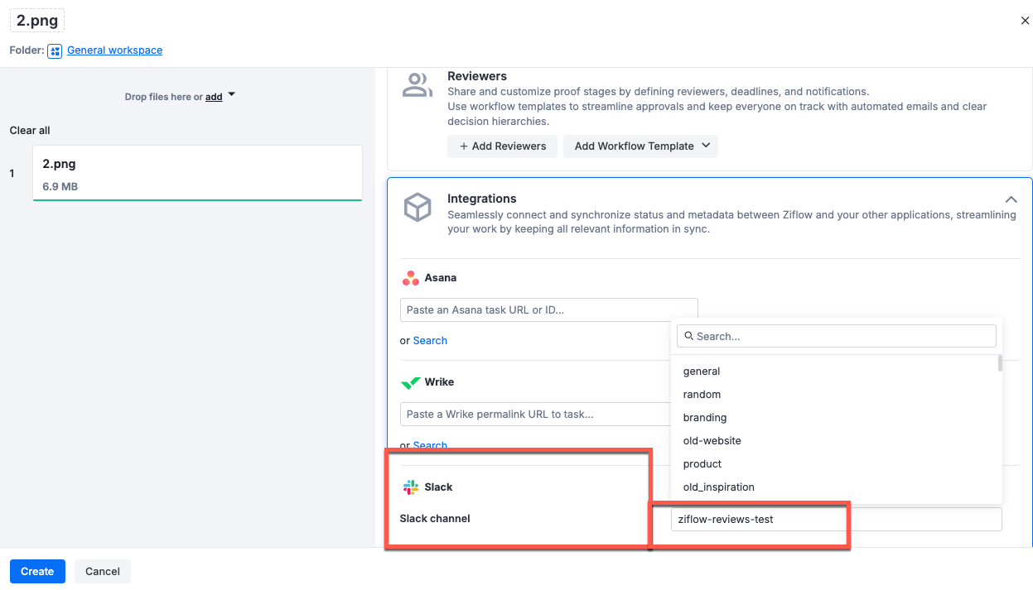This screenshot has height=590, width=1033.
Task: Click the Integrations cube icon
Action: coord(418,207)
